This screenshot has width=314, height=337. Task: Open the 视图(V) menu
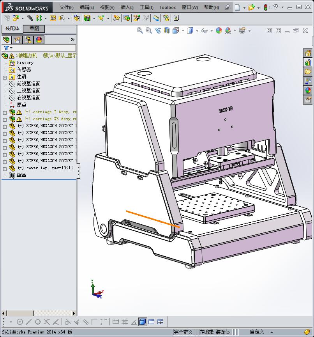(107, 7)
